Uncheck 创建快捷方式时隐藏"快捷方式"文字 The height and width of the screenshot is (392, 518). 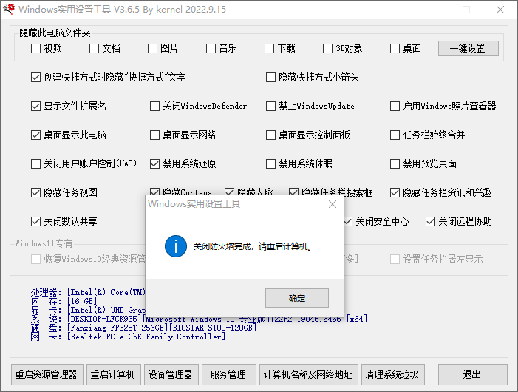(x=35, y=78)
